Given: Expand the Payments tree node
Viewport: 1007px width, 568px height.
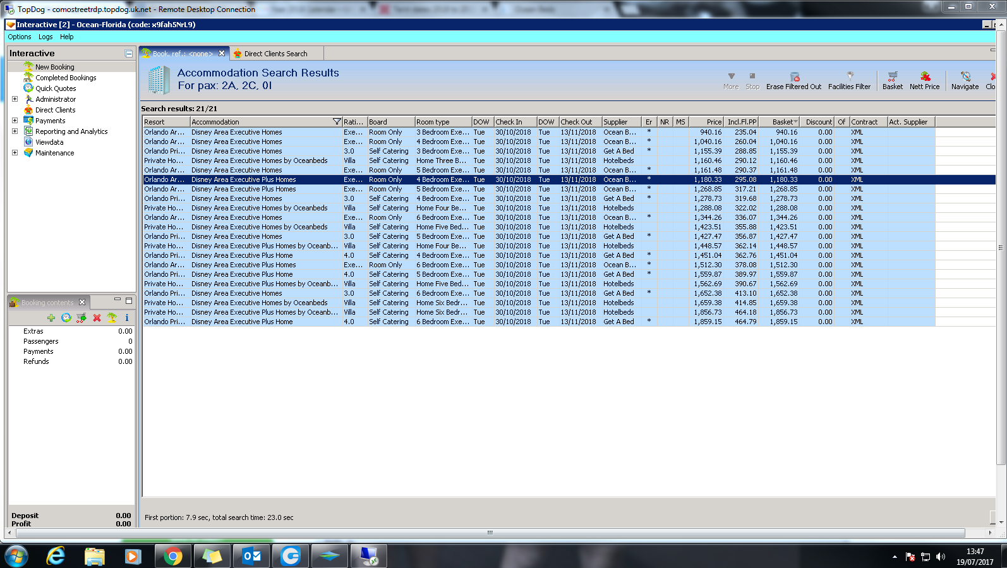Looking at the screenshot, I should pos(15,121).
